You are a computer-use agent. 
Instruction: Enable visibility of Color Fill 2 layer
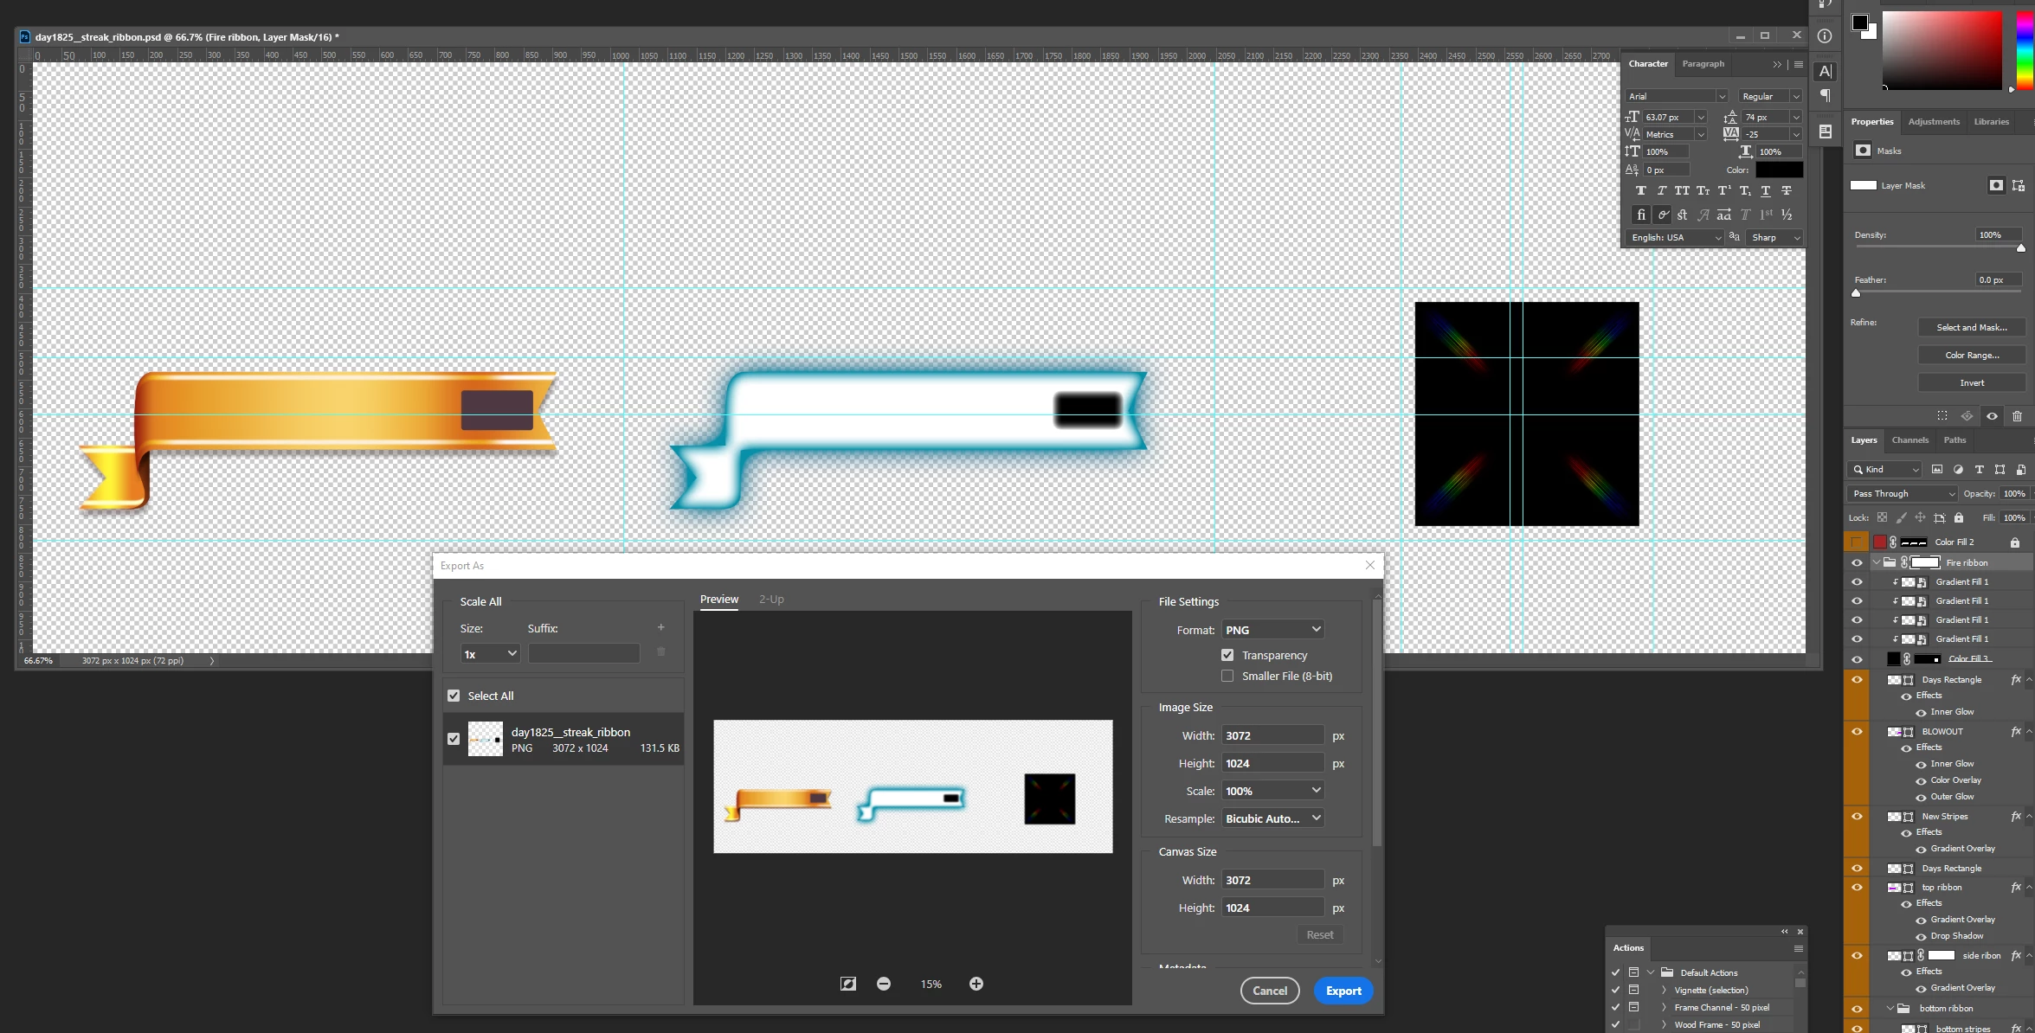click(x=1857, y=542)
